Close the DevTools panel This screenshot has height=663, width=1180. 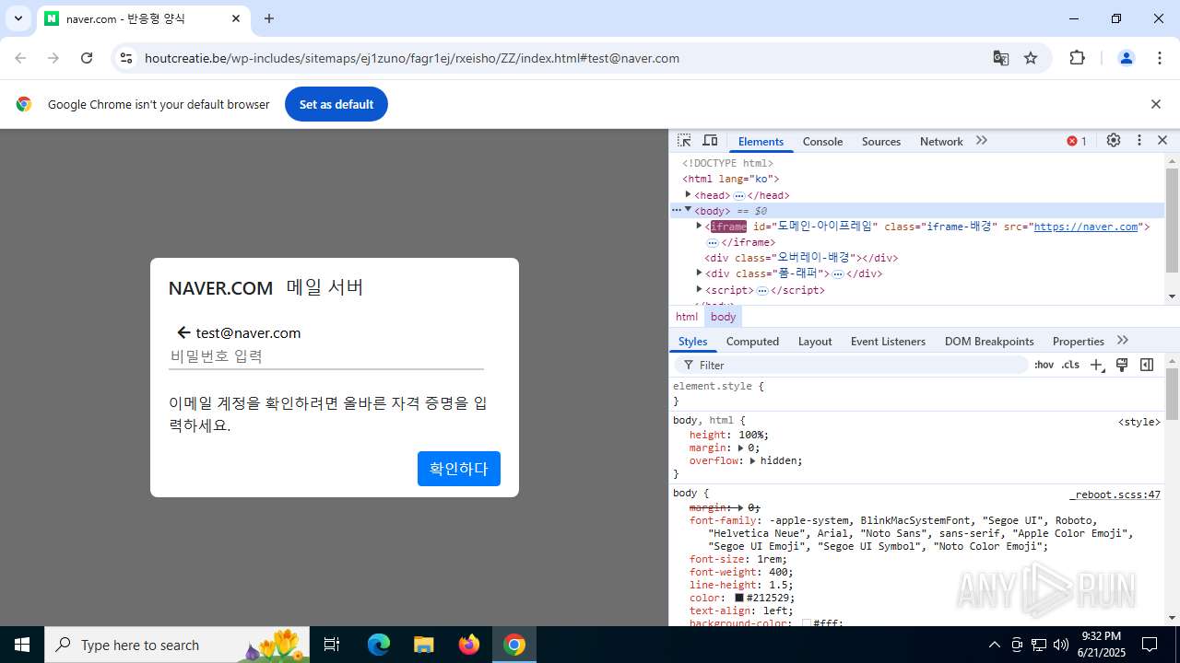[1162, 141]
